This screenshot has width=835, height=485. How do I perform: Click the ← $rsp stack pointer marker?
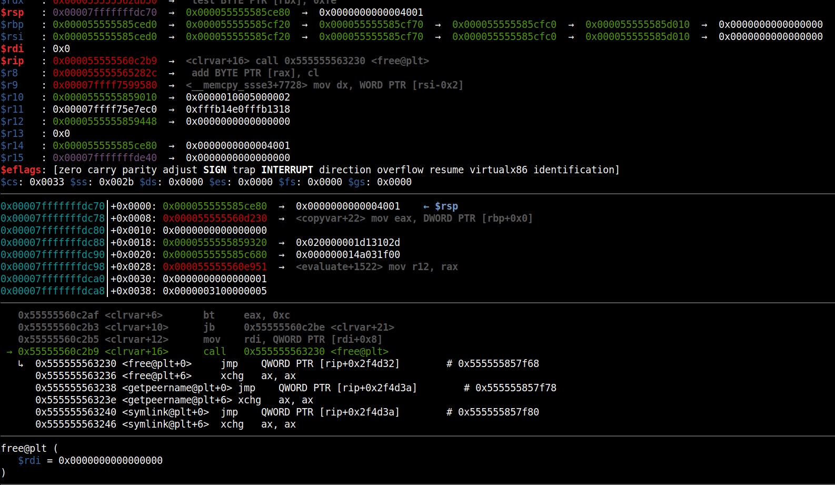tap(441, 206)
